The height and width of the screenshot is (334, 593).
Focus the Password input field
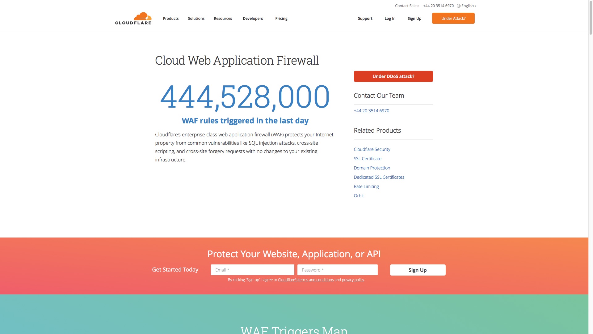pos(337,270)
